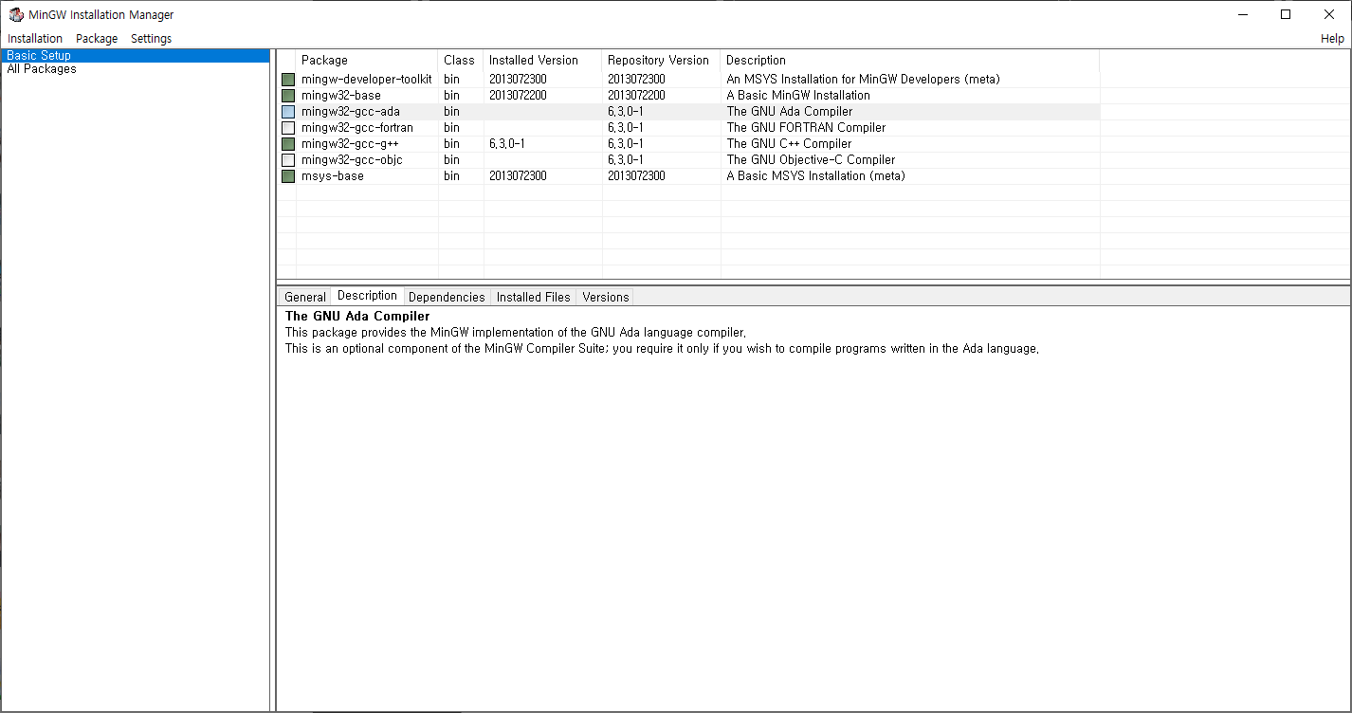This screenshot has height=713, width=1352.
Task: Select the mingw32-gcc-ada package name
Action: point(351,112)
